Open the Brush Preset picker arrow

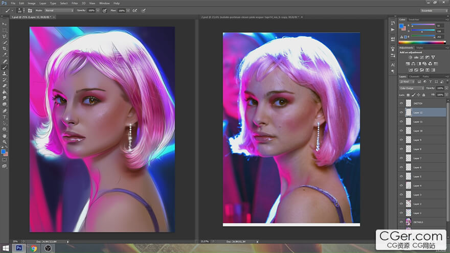[24, 11]
